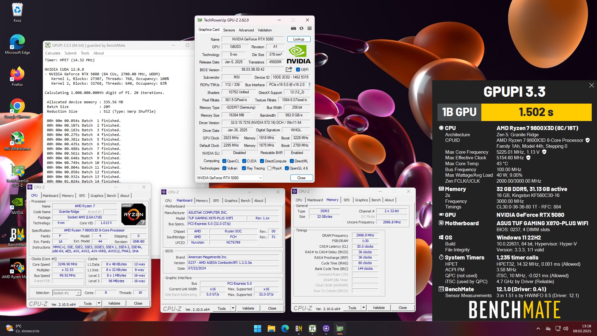Click Validate in the CPU-Z CPU window

[114, 303]
